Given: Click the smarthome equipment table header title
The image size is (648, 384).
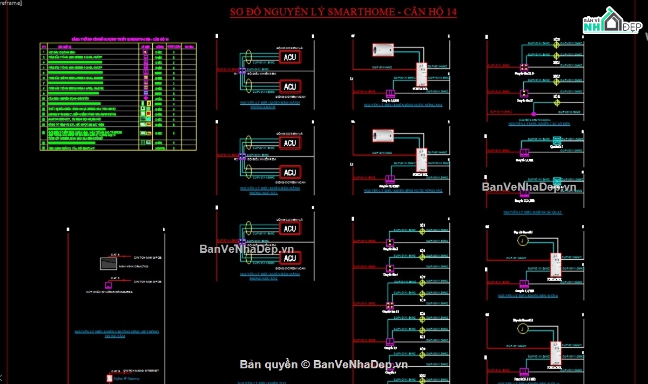Looking at the screenshot, I should 120,39.
